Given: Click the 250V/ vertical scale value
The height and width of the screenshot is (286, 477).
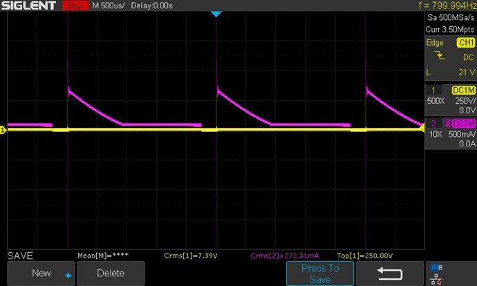Looking at the screenshot, I should coord(465,101).
